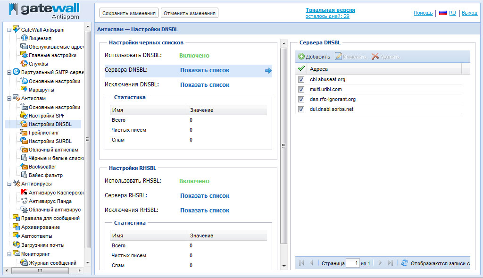Click the Маршруты envelope icon

[x=24, y=89]
